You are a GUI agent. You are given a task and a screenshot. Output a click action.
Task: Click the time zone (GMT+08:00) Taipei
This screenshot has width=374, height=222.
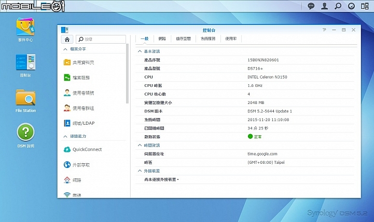click(266, 162)
